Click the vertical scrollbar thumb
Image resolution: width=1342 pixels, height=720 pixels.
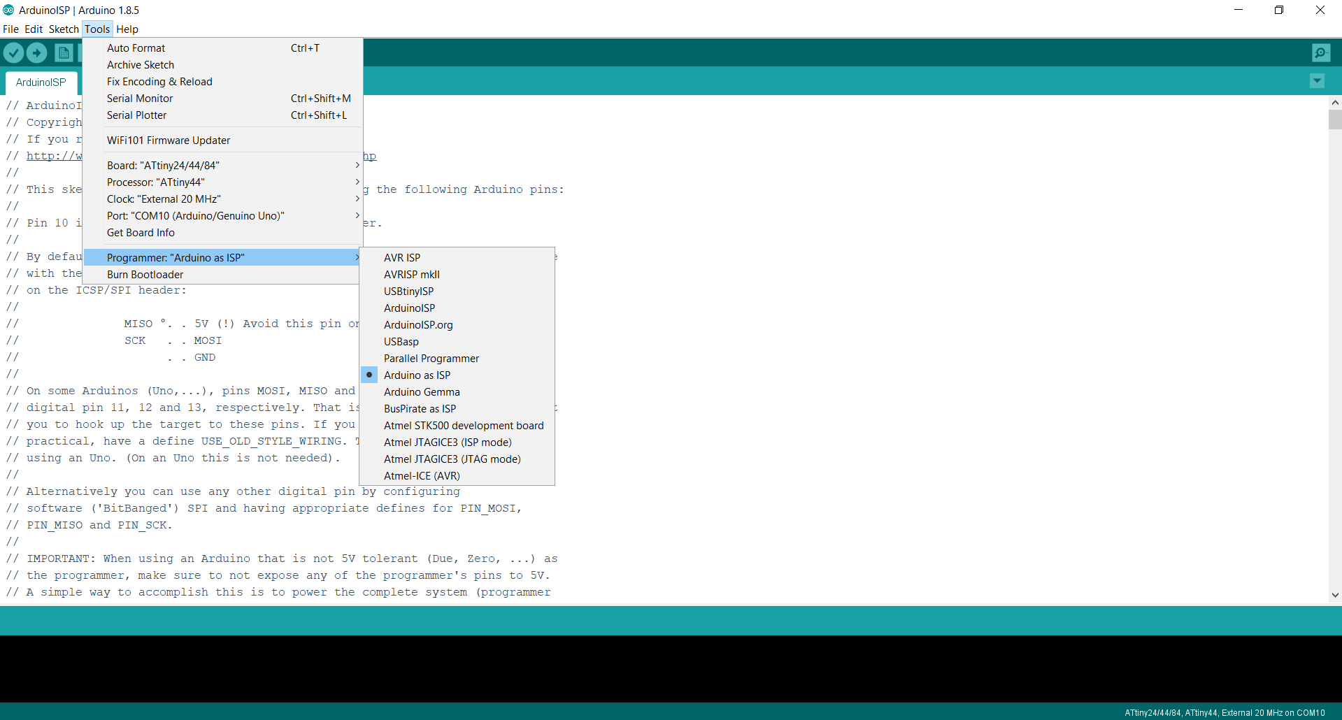pos(1335,120)
